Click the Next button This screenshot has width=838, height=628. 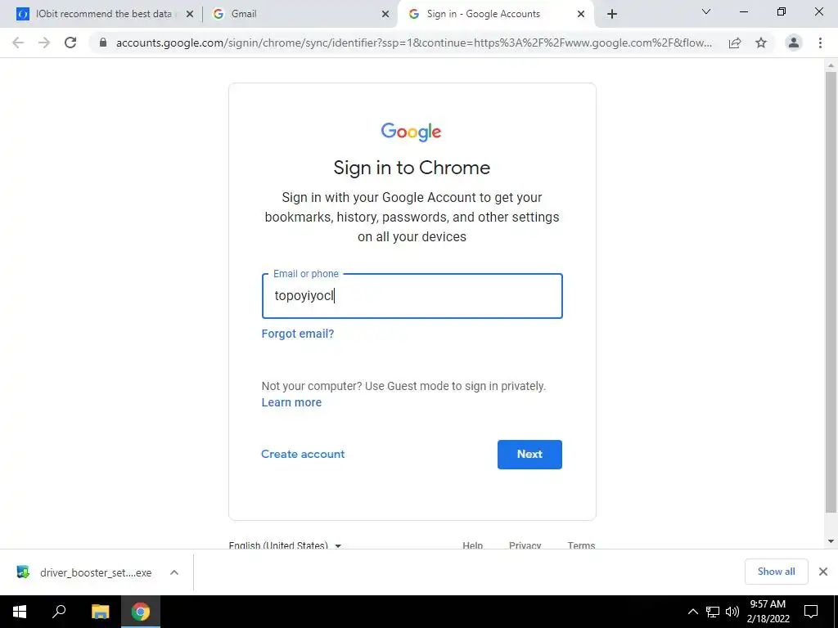(x=529, y=455)
